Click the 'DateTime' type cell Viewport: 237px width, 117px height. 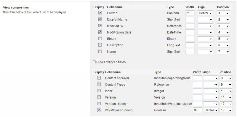click(174, 32)
